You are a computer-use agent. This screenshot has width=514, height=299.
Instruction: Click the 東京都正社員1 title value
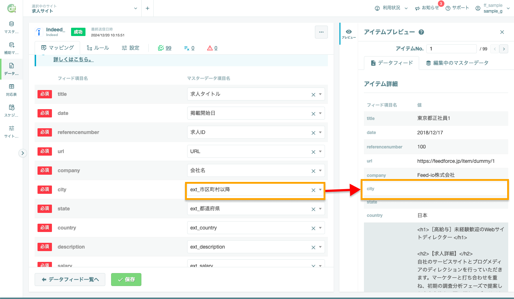pos(434,118)
